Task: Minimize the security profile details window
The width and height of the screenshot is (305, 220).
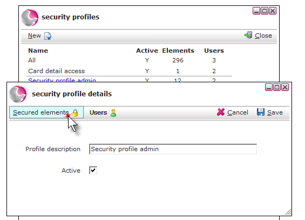Action: tap(269, 88)
